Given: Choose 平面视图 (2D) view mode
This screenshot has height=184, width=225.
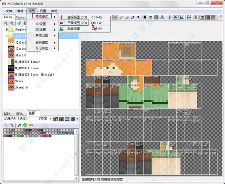Looking at the screenshot, I should click(76, 23).
